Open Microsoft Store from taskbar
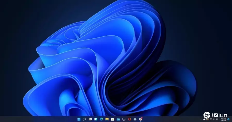Viewport: 232px width, 122px height. (113, 119)
